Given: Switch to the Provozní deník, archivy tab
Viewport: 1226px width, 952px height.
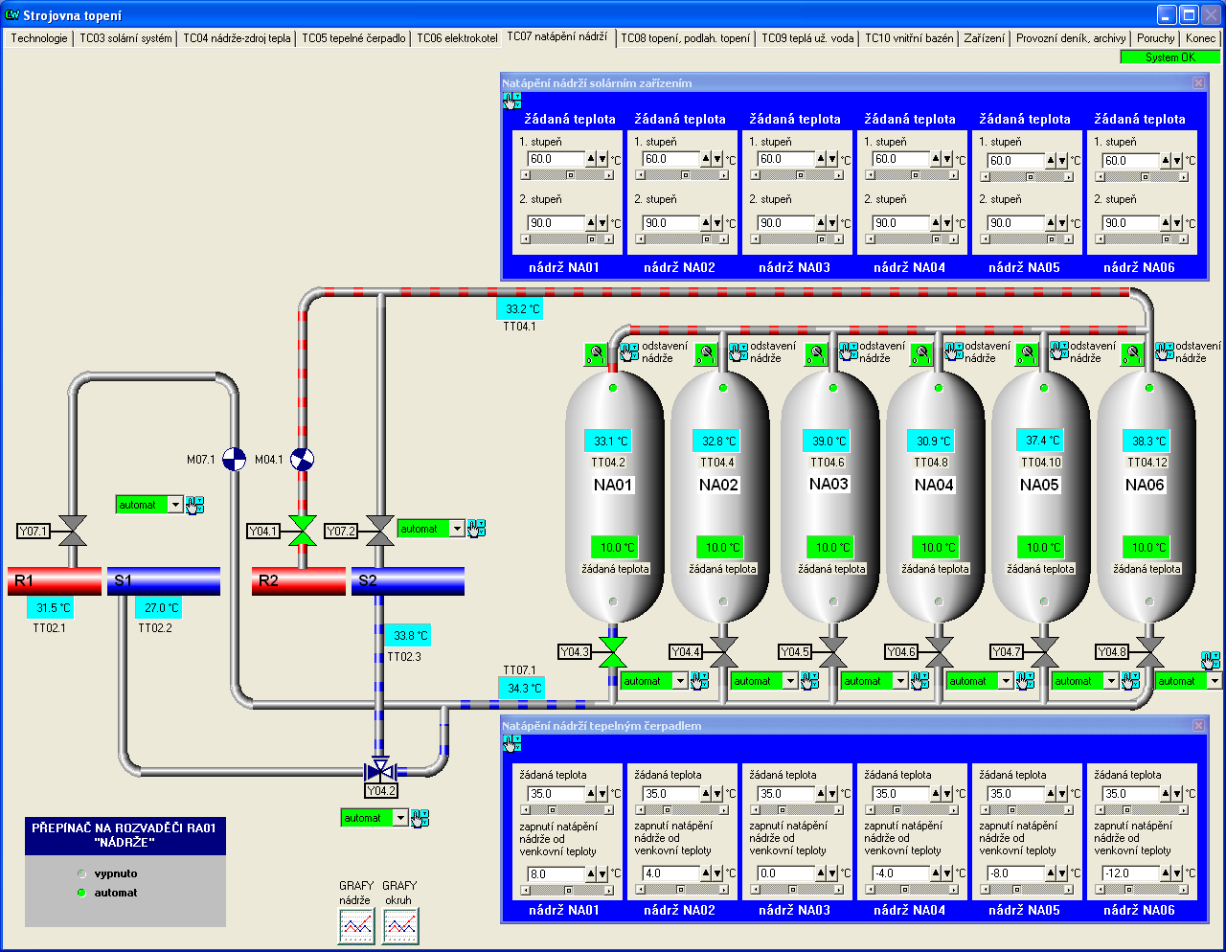Looking at the screenshot, I should (1071, 38).
